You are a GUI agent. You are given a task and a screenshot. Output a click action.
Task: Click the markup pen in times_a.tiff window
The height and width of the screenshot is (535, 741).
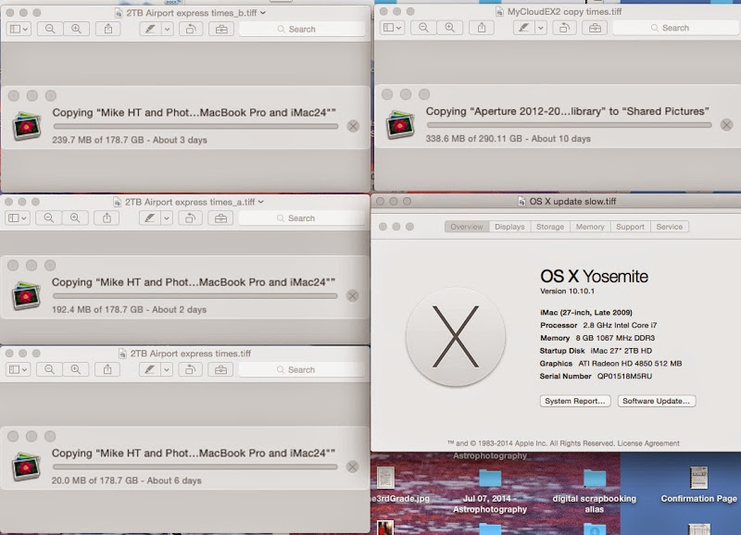pos(149,218)
